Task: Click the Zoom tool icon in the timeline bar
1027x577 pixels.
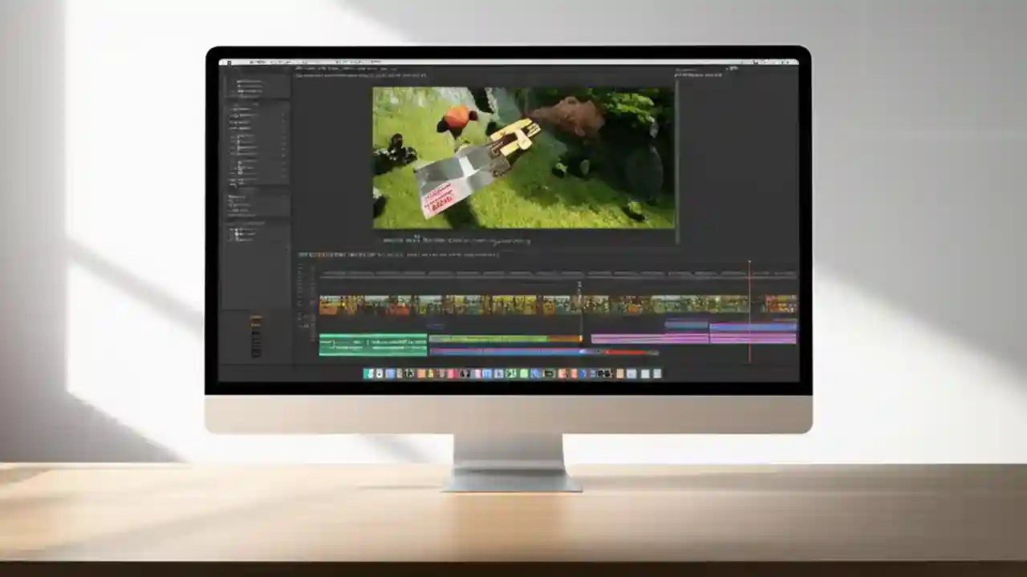Action: pos(353,254)
